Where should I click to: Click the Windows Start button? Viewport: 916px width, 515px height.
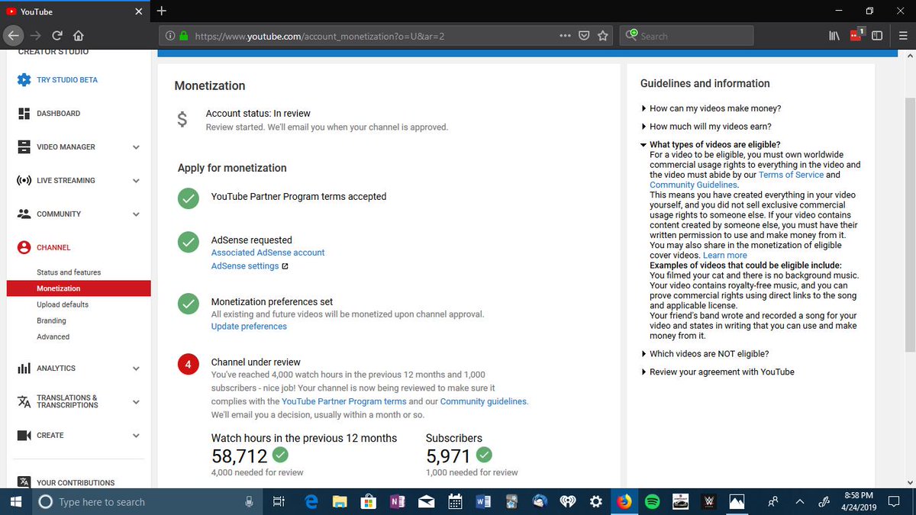(x=15, y=501)
